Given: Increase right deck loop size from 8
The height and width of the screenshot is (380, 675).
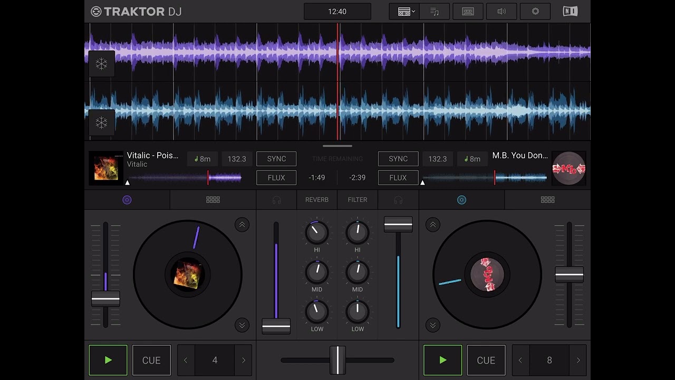Looking at the screenshot, I should pos(578,360).
